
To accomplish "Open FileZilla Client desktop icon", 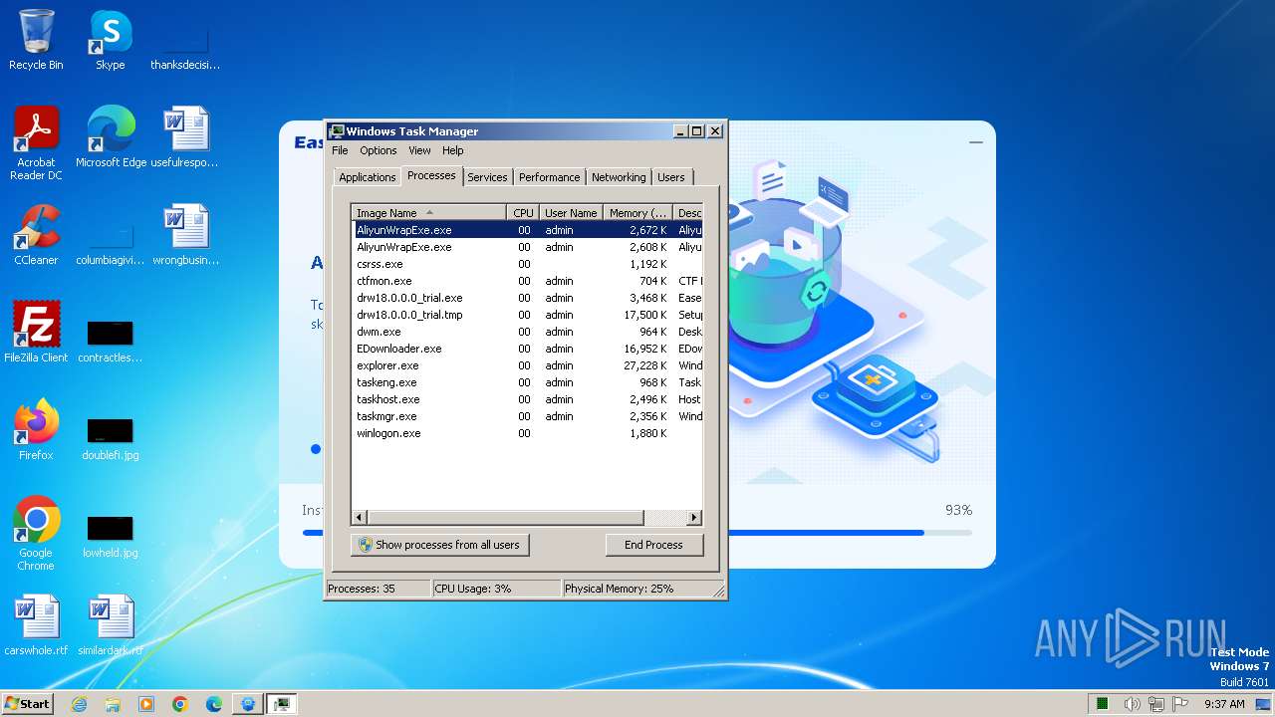I will click(36, 333).
